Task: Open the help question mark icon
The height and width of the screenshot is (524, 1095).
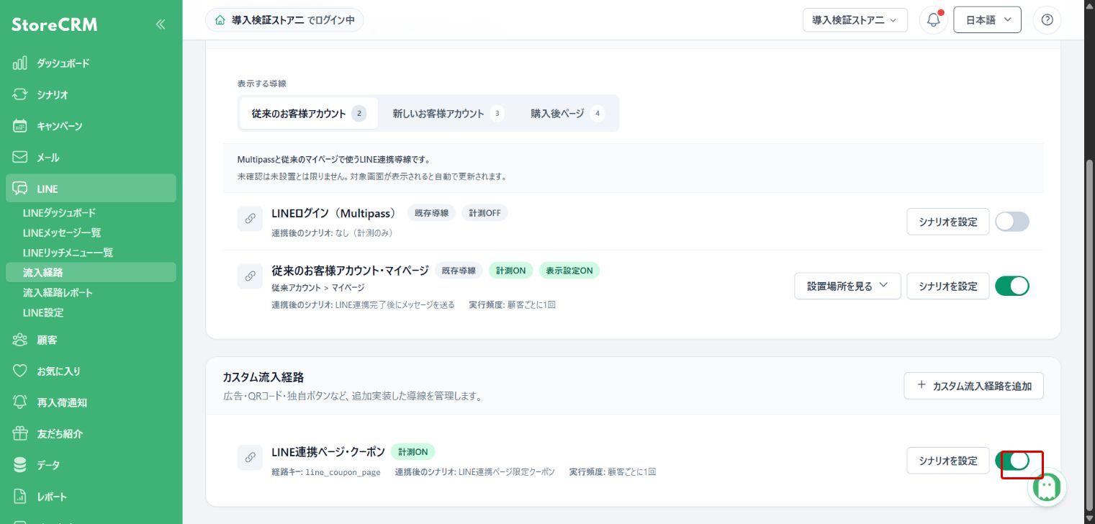Action: point(1047,20)
